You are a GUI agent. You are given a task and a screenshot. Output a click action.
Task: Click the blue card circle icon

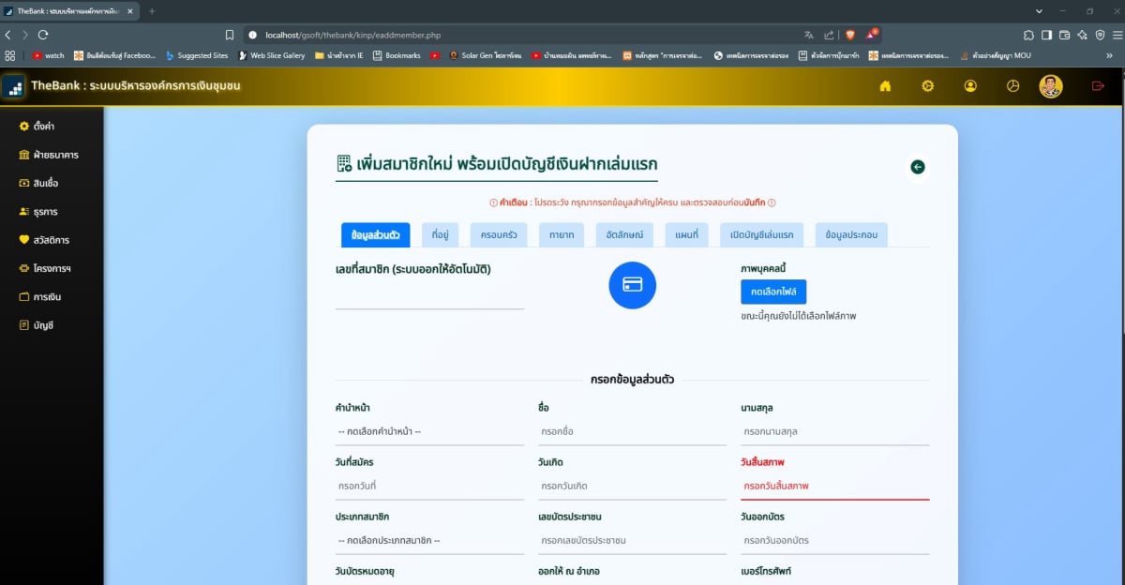[633, 284]
